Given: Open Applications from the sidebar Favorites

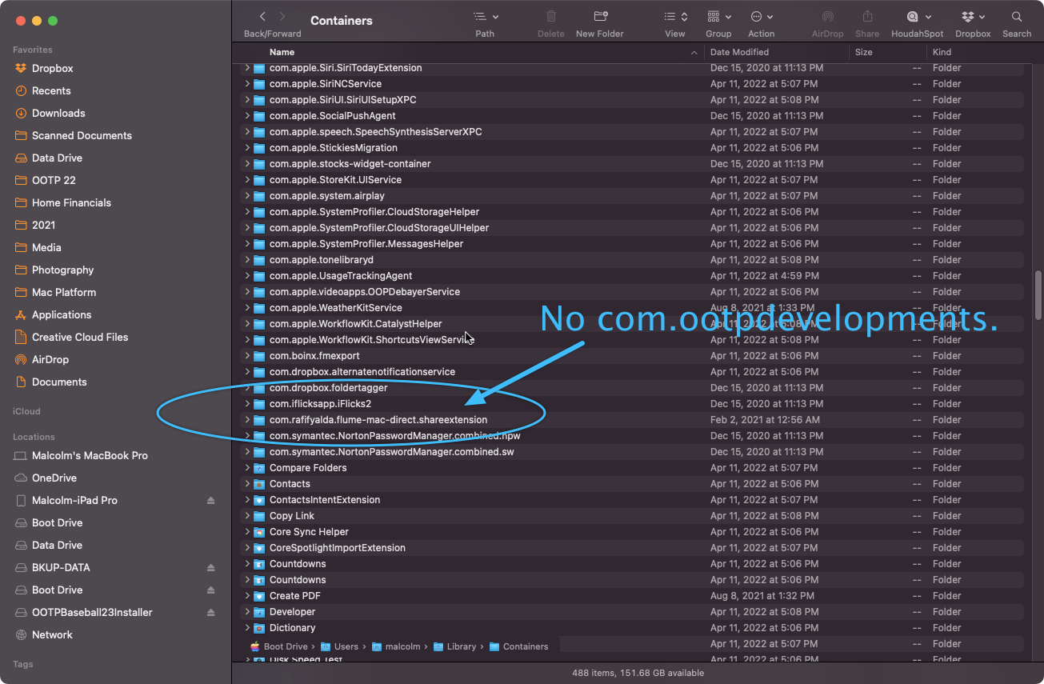Looking at the screenshot, I should click(62, 315).
